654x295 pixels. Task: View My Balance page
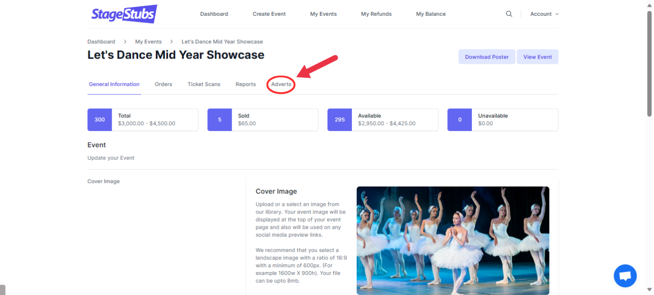tap(431, 14)
